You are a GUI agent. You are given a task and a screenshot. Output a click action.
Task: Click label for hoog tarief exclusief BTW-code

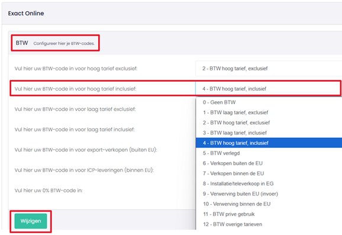click(76, 69)
